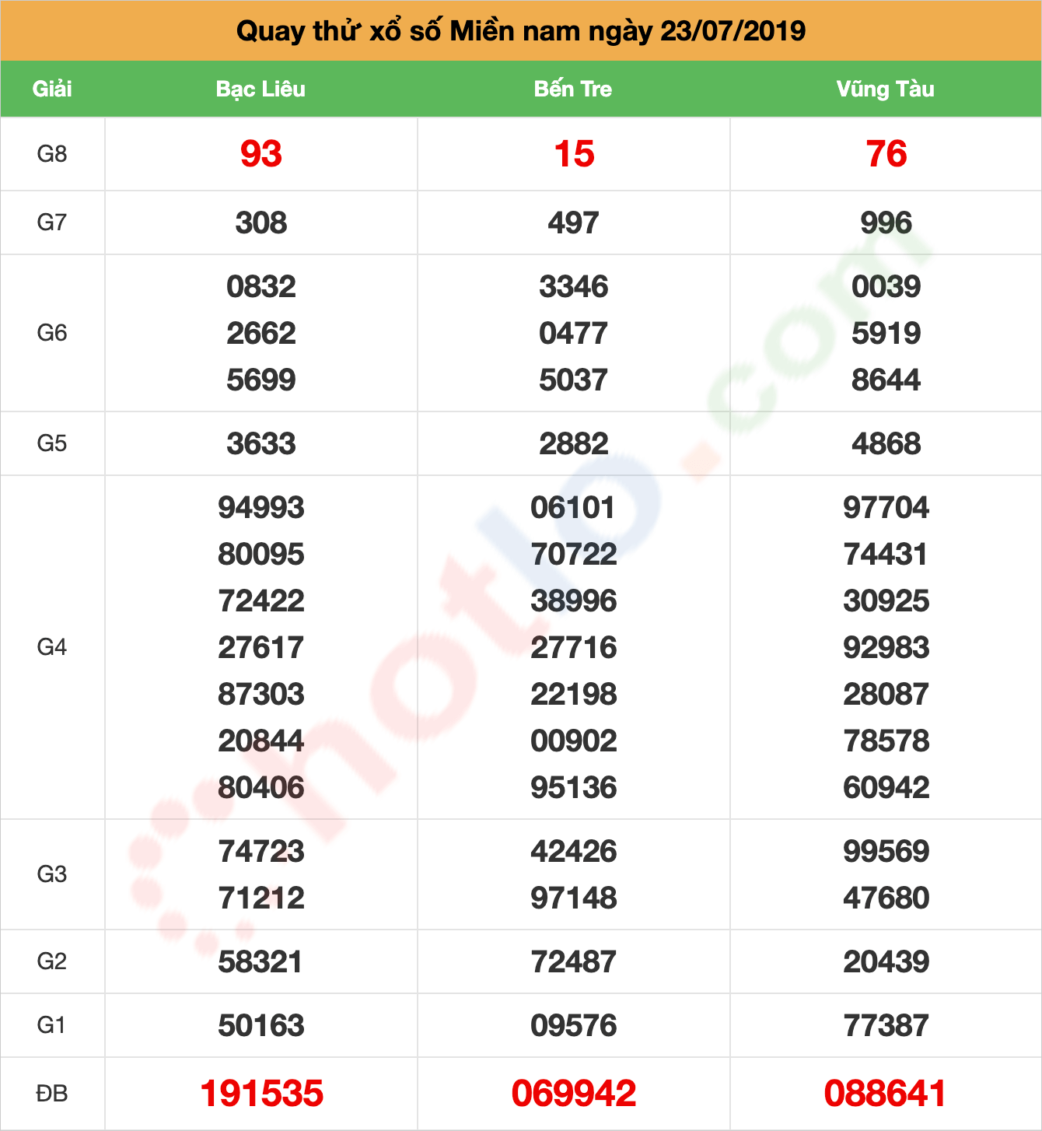Click the red G8 number 76

coord(886,154)
